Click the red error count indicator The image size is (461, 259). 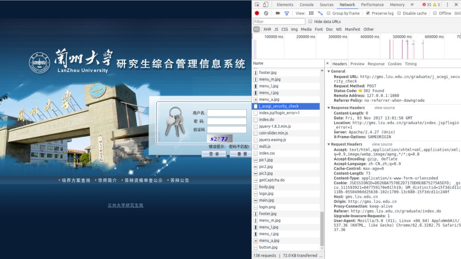click(x=426, y=5)
